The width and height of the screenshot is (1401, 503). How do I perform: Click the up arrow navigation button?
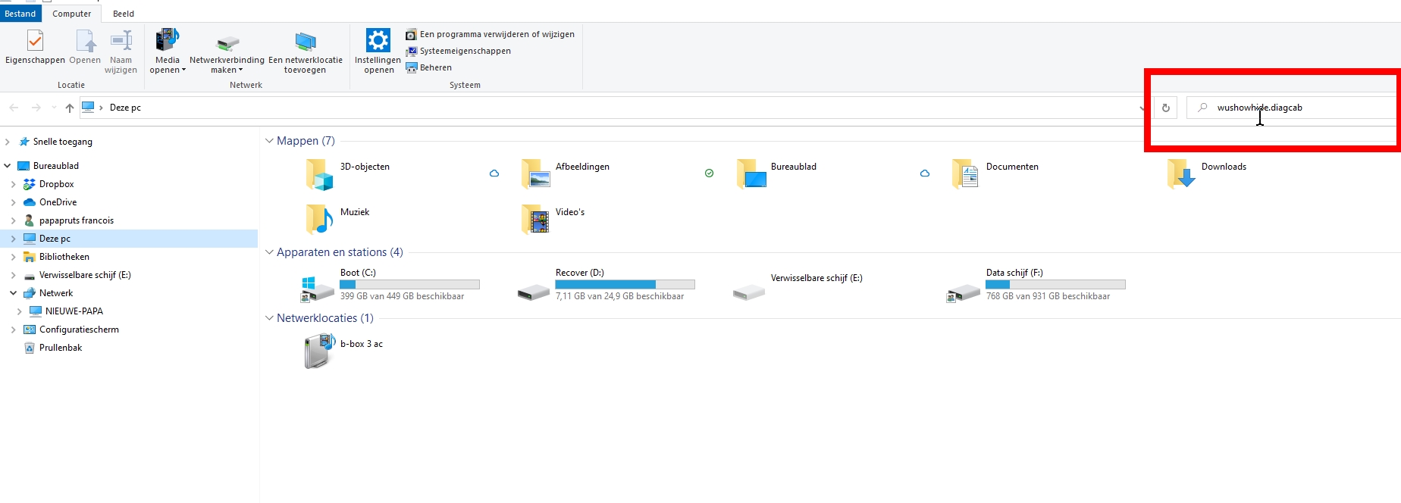pyautogui.click(x=70, y=108)
